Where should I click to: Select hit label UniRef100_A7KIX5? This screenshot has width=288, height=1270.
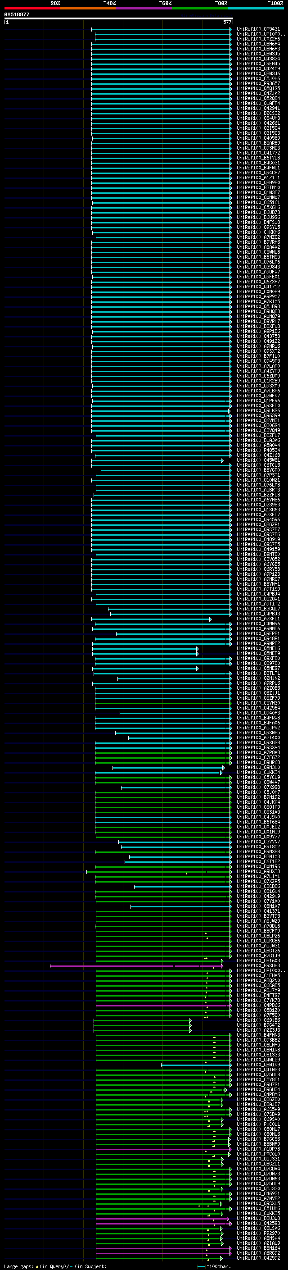pos(258,302)
